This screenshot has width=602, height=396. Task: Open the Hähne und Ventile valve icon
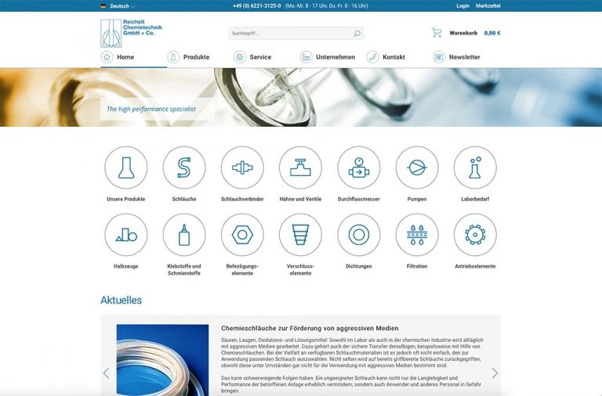coord(301,167)
